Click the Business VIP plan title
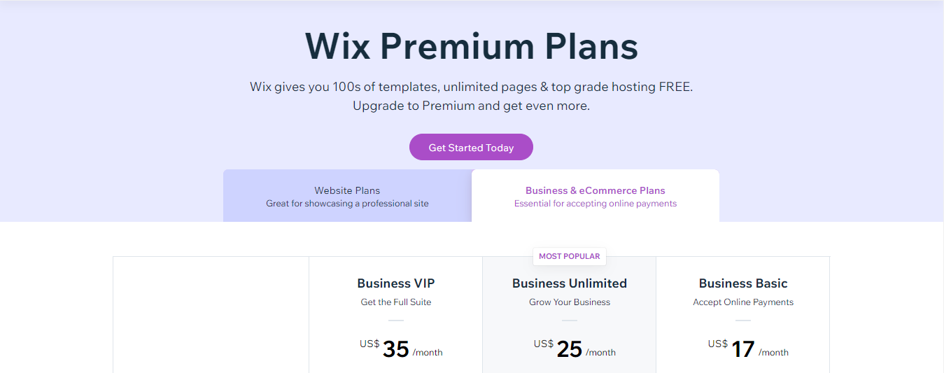Image resolution: width=944 pixels, height=373 pixels. coord(395,283)
